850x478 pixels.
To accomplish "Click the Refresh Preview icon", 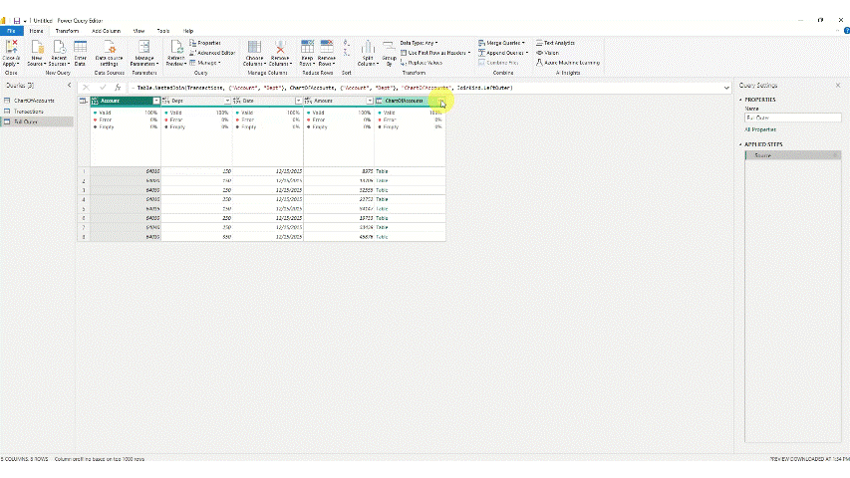I will [175, 48].
